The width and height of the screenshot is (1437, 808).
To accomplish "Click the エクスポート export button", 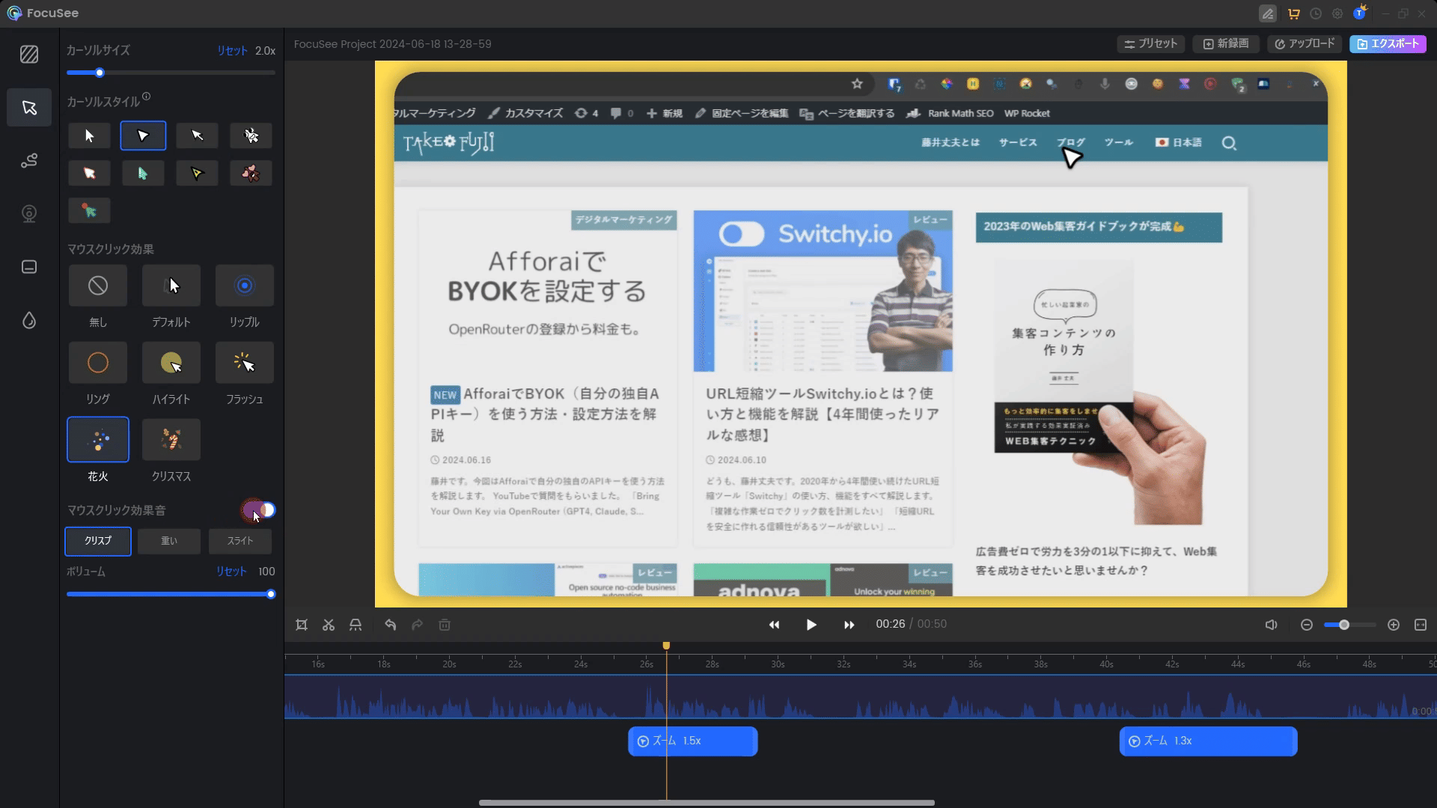I will tap(1387, 44).
